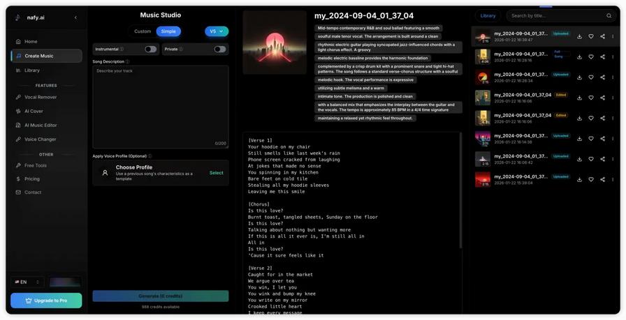Open the Vocal Remover feature

46,97
